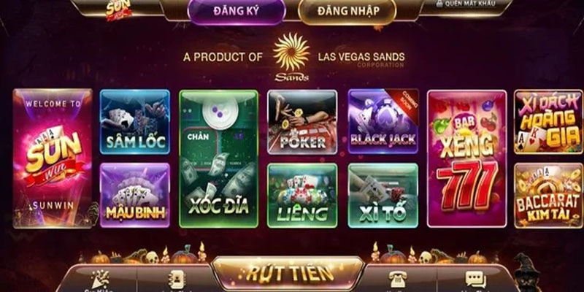Click the lock icon beside Quên Mật Khẩu
584x292 pixels.
[439, 4]
